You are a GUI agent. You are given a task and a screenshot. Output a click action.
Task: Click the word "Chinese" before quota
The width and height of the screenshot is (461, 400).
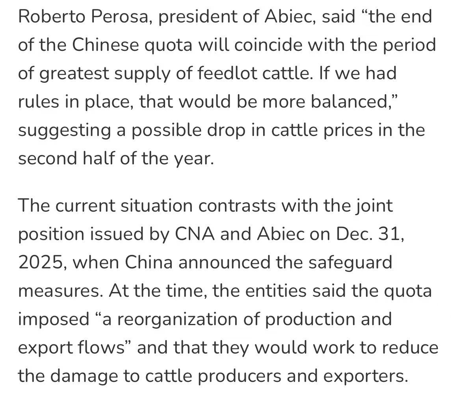click(x=106, y=45)
